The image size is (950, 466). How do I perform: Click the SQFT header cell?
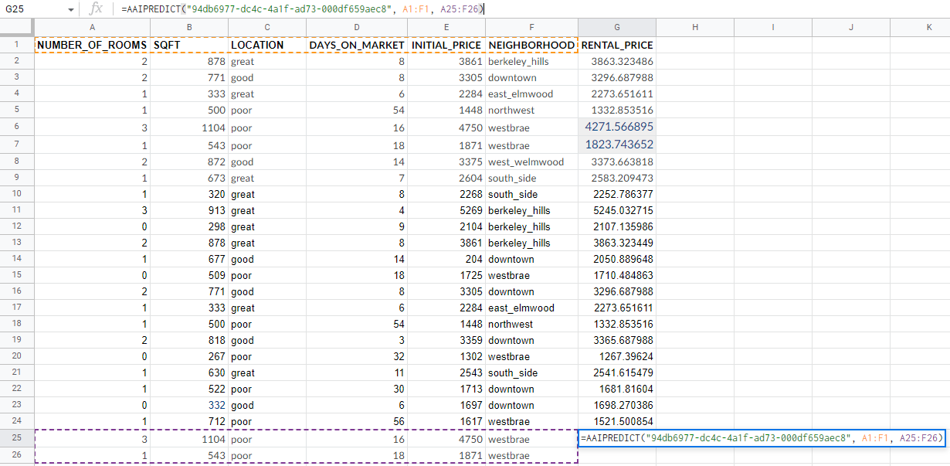tap(189, 45)
